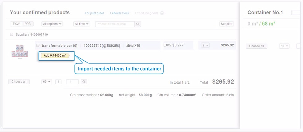Open the All regions dropdown
The image size is (303, 132).
52,24
